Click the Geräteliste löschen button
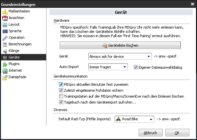The image size is (197, 140). point(120,45)
